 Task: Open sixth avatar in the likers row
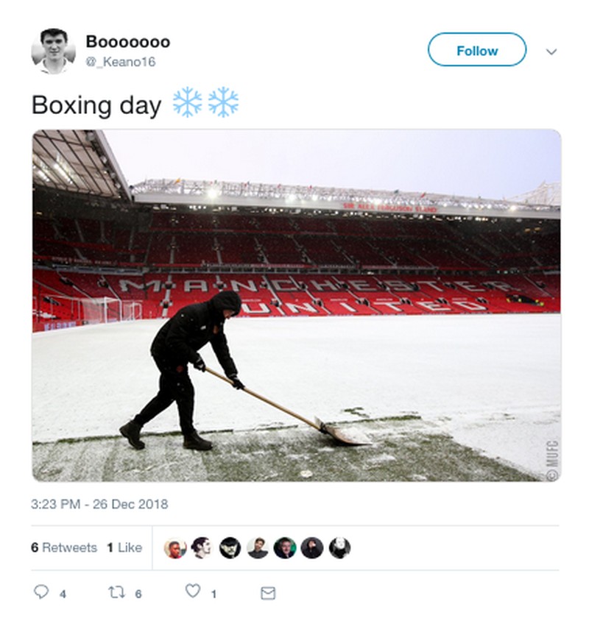tap(311, 547)
